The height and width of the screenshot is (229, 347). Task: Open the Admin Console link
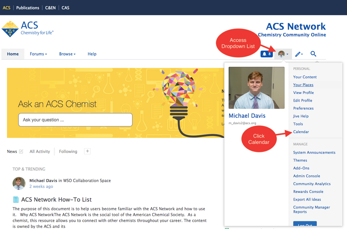pos(306,176)
